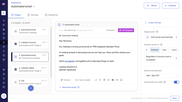Switch to the Recipients tab
Screen dimensions: 182x102
point(51,15)
